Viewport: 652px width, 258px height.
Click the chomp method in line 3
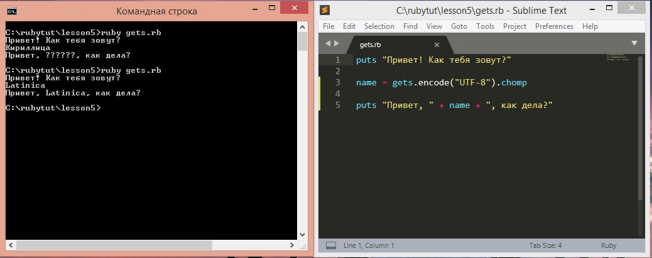(514, 83)
